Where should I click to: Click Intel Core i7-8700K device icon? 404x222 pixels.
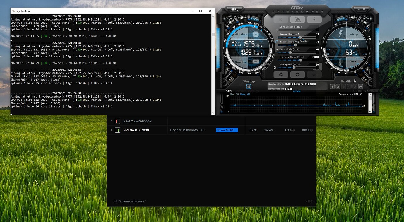tap(117, 121)
